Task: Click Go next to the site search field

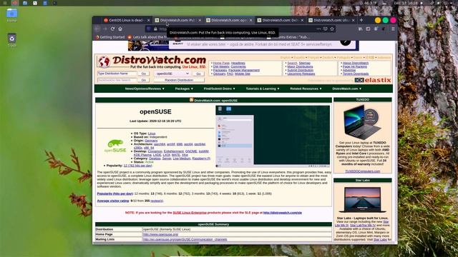Action: click(143, 80)
